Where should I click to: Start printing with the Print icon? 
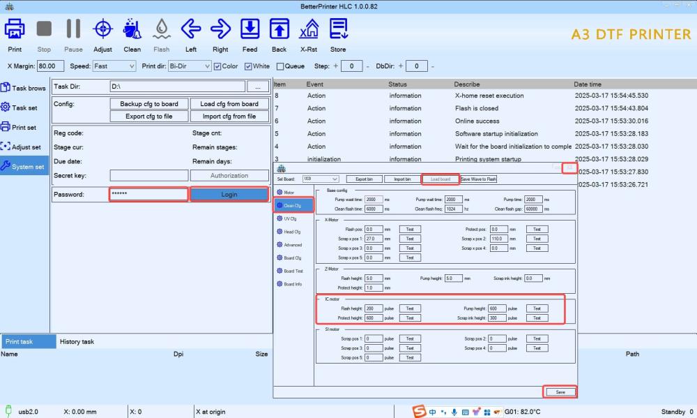point(14,29)
